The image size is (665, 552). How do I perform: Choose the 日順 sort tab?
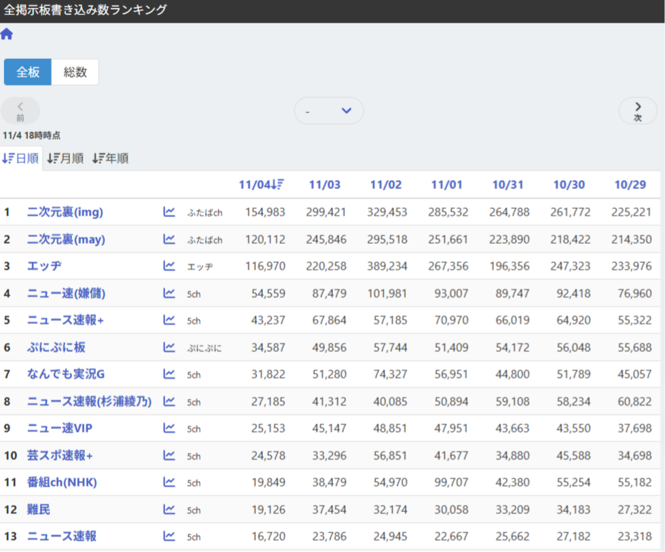(x=21, y=159)
